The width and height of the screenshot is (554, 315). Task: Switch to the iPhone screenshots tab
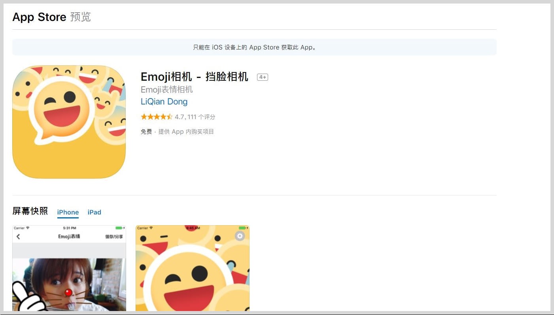coord(68,212)
